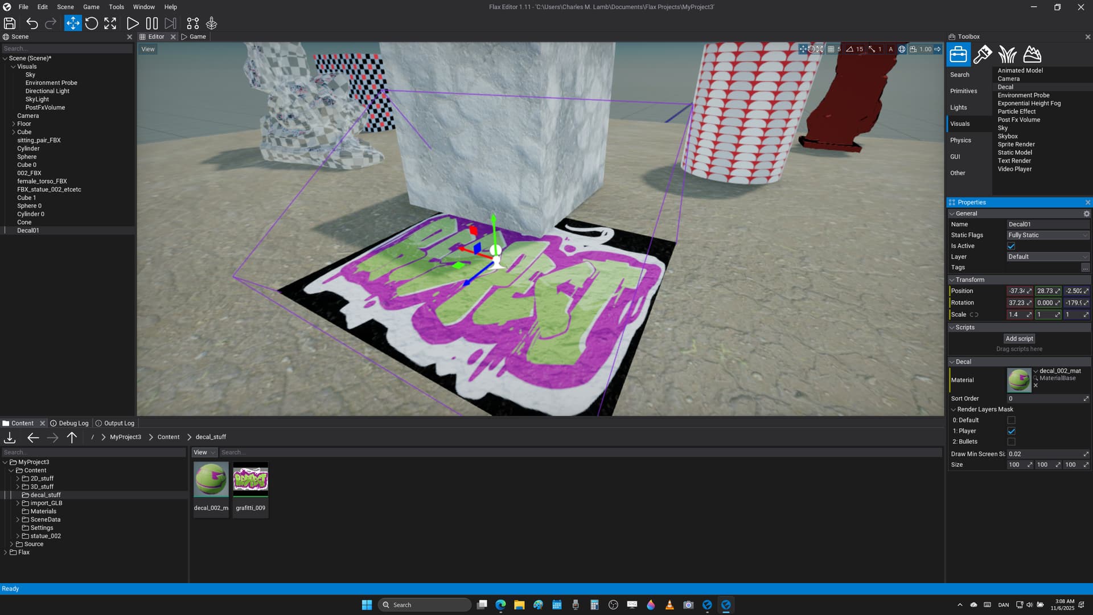Toggle the Is Active checkbox
The image size is (1093, 615).
point(1011,246)
